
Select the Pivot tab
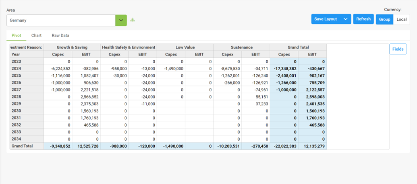tap(16, 35)
